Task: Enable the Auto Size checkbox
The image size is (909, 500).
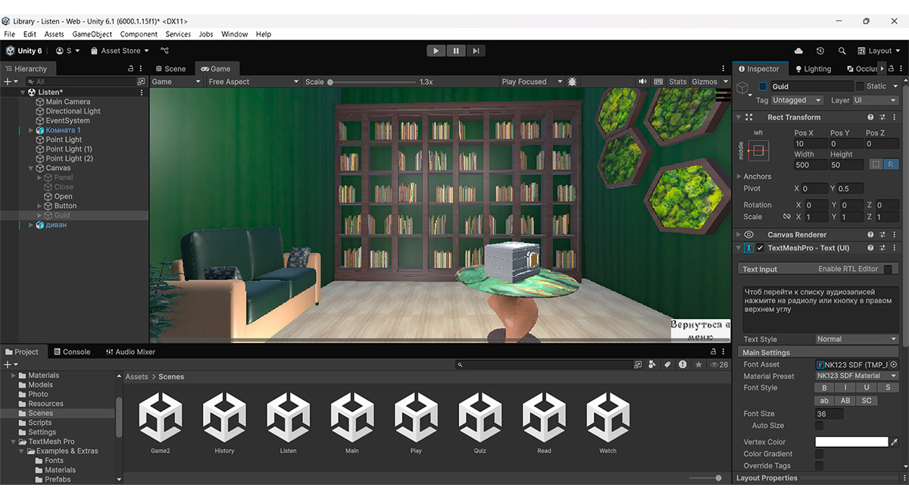Action: [x=819, y=426]
